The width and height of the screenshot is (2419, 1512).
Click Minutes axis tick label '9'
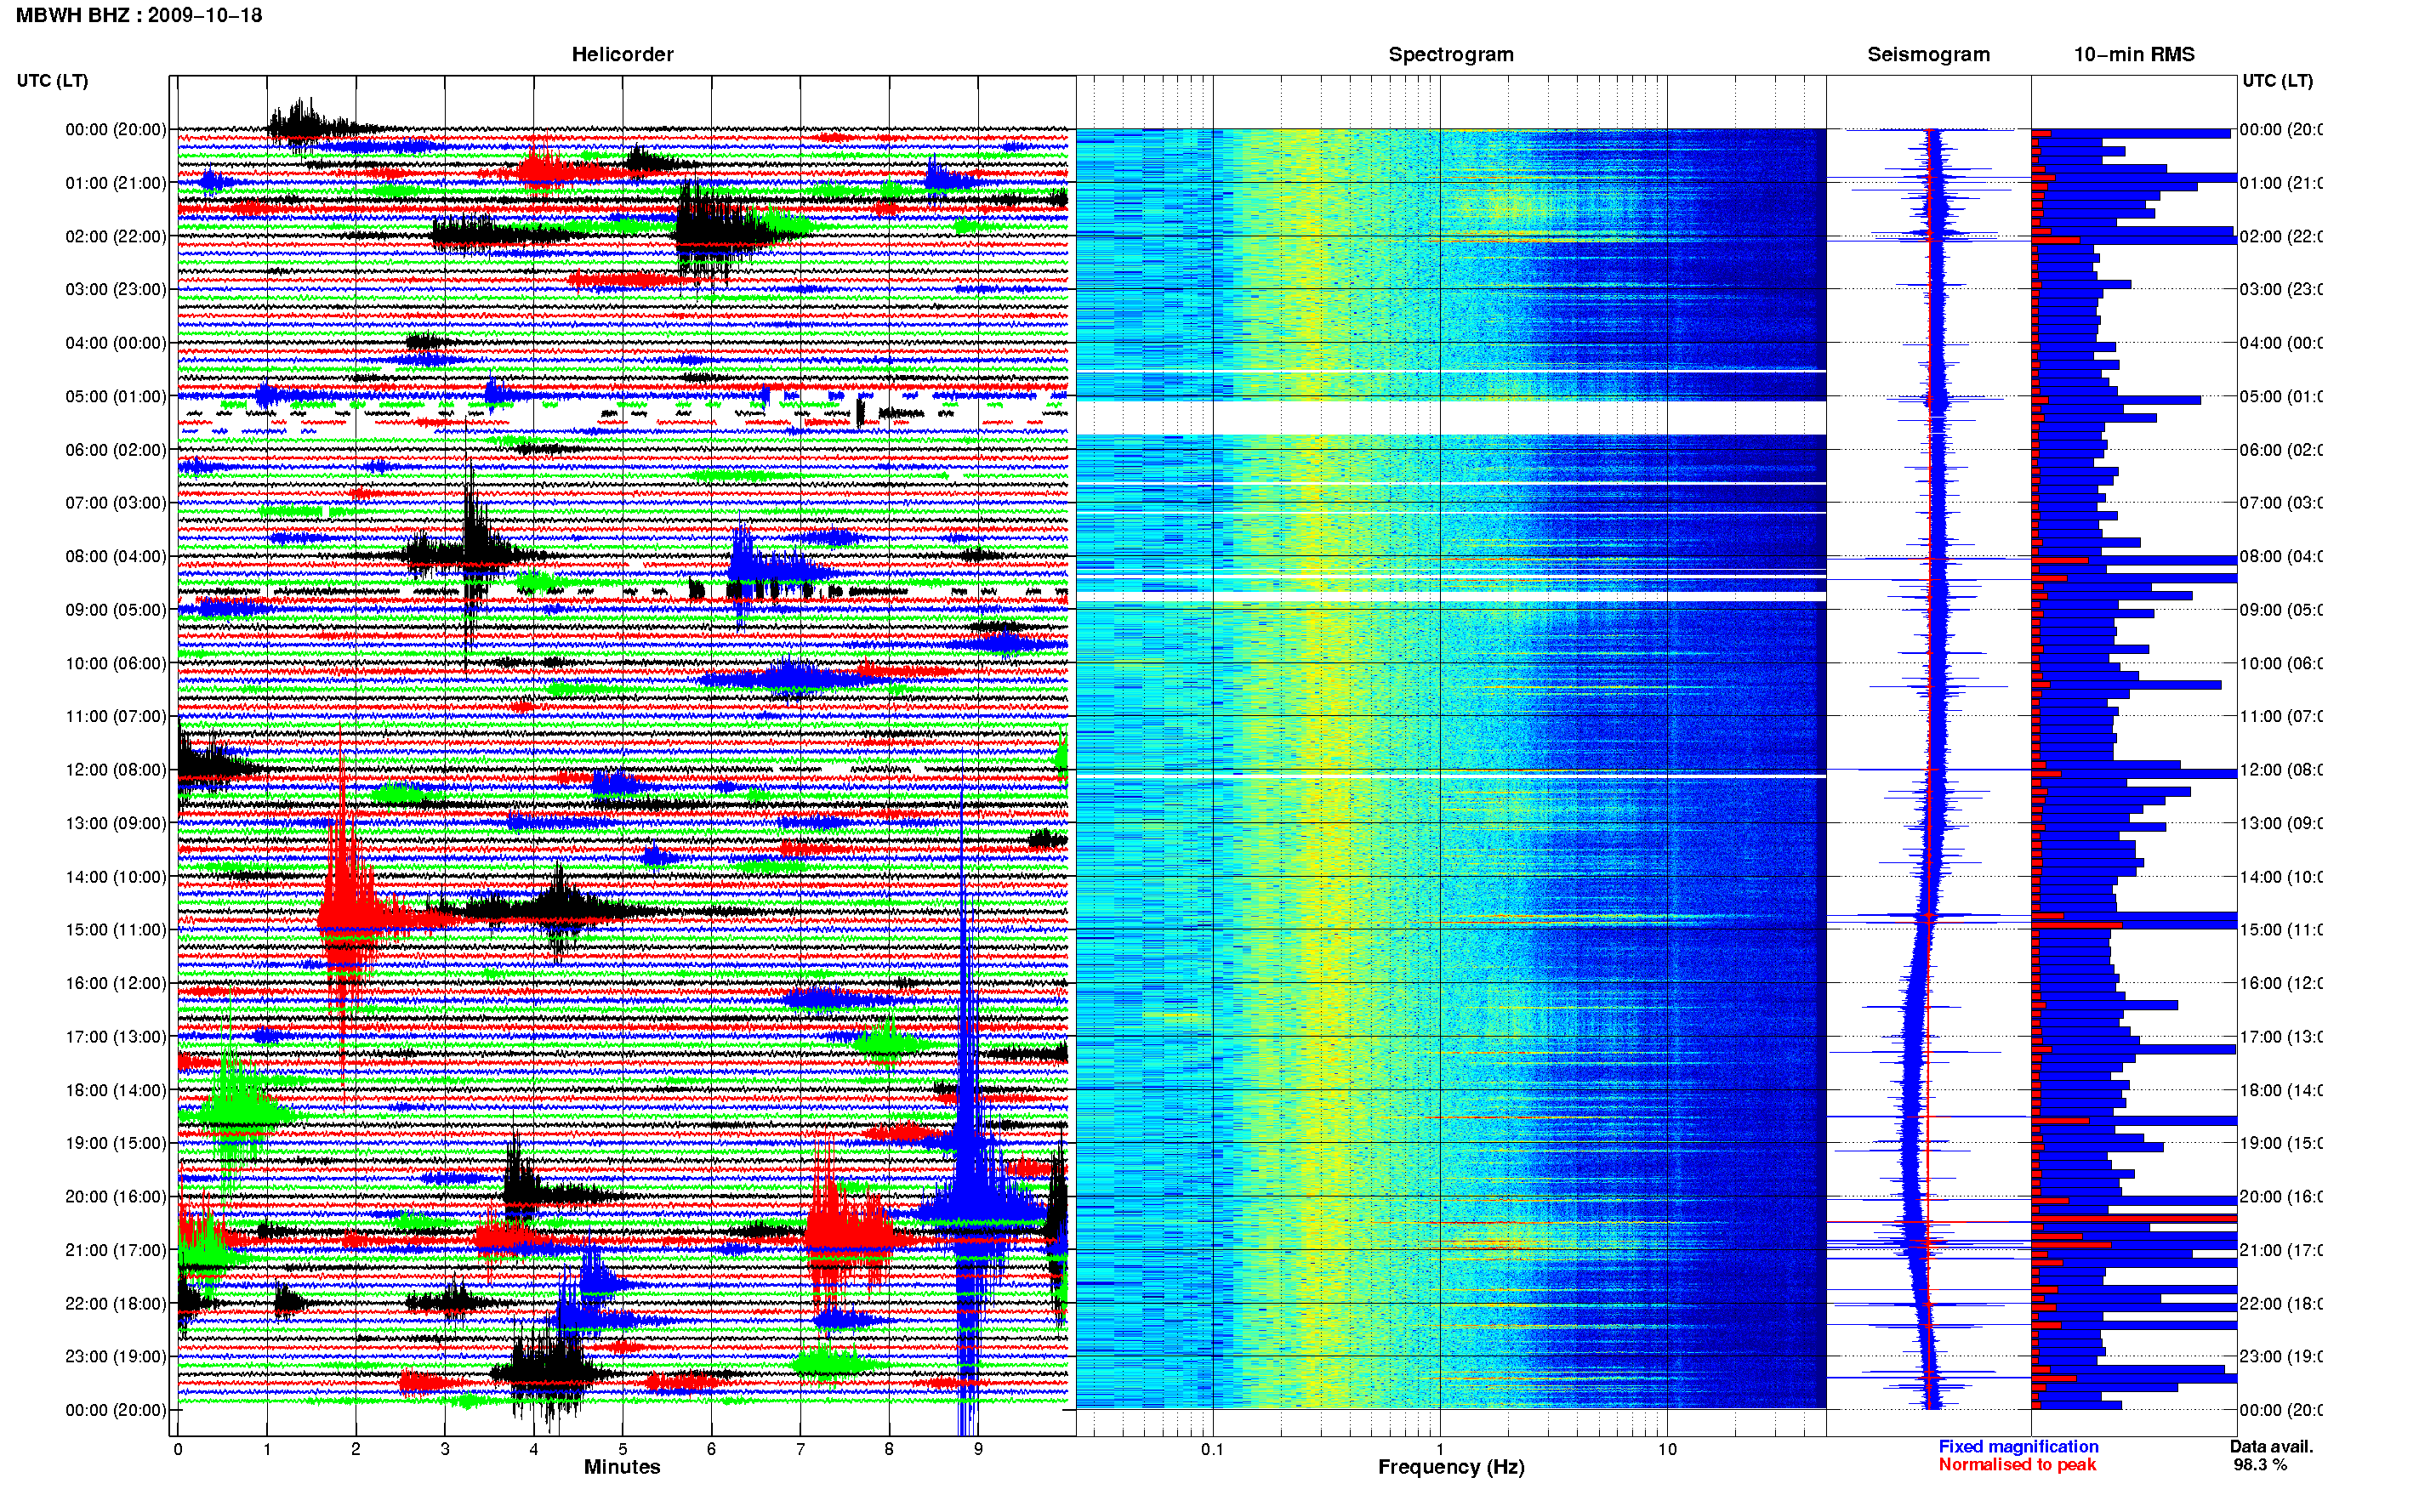tap(978, 1449)
